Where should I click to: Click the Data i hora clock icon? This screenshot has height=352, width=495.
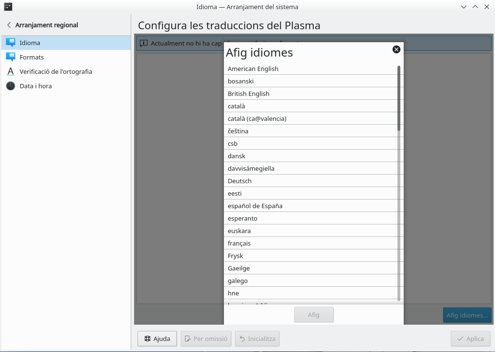11,86
